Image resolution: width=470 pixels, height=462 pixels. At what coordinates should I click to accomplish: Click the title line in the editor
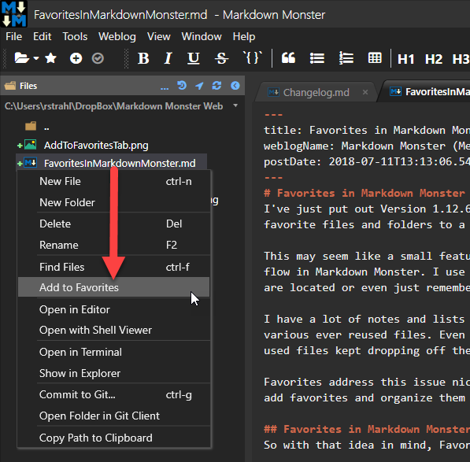[367, 131]
